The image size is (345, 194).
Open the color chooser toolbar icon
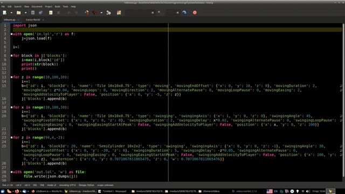pyautogui.click(x=119, y=13)
